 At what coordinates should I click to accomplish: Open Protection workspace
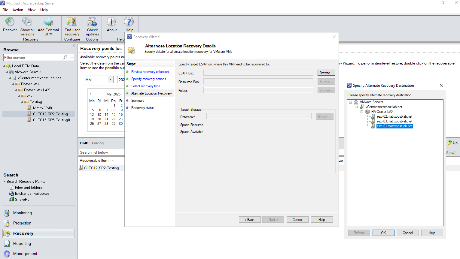pos(22,223)
